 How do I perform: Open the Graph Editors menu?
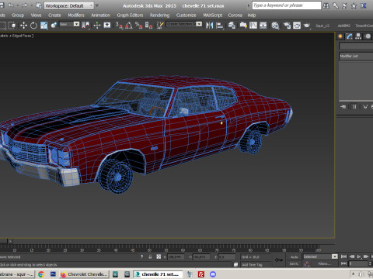click(x=130, y=15)
